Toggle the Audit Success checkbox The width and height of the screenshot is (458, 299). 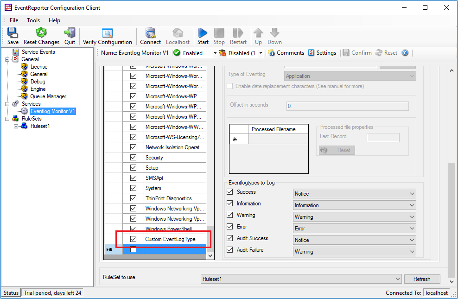tap(230, 238)
